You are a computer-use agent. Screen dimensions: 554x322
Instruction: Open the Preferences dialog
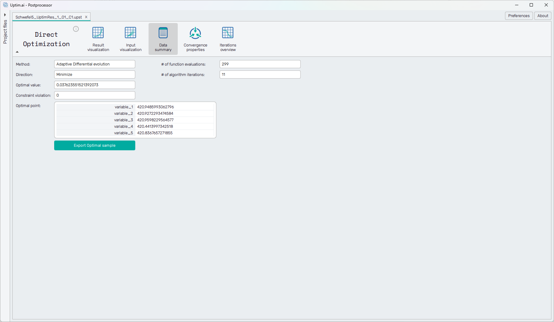tap(519, 16)
